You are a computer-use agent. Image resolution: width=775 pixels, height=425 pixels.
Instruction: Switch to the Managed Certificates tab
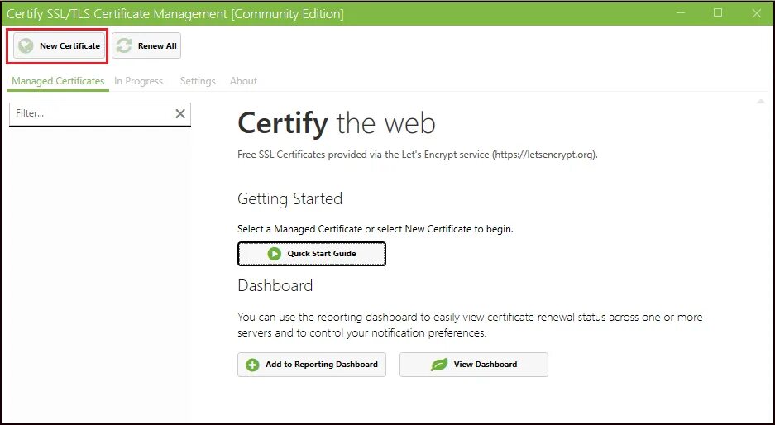58,81
